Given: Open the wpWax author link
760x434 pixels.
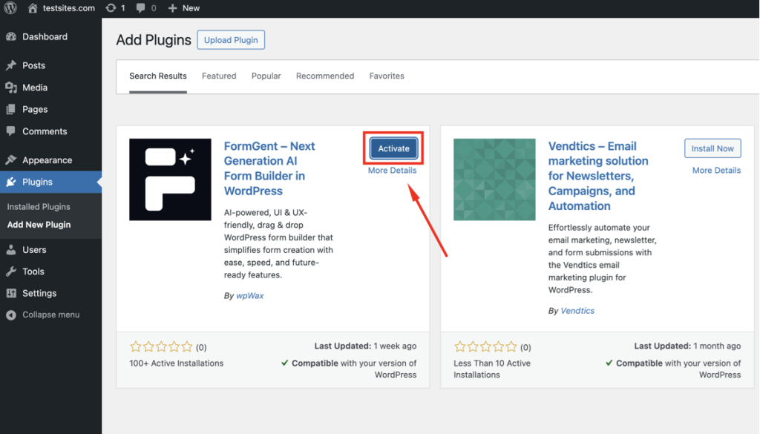Looking at the screenshot, I should pos(249,295).
